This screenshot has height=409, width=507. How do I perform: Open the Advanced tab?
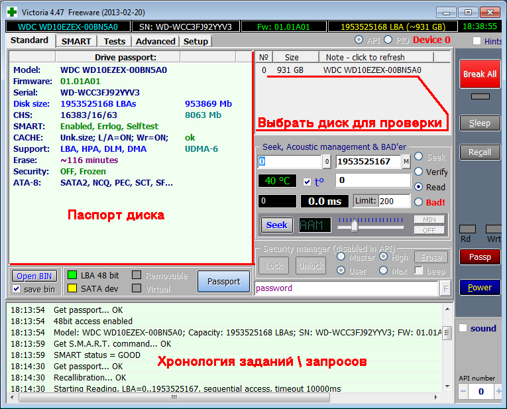[155, 41]
